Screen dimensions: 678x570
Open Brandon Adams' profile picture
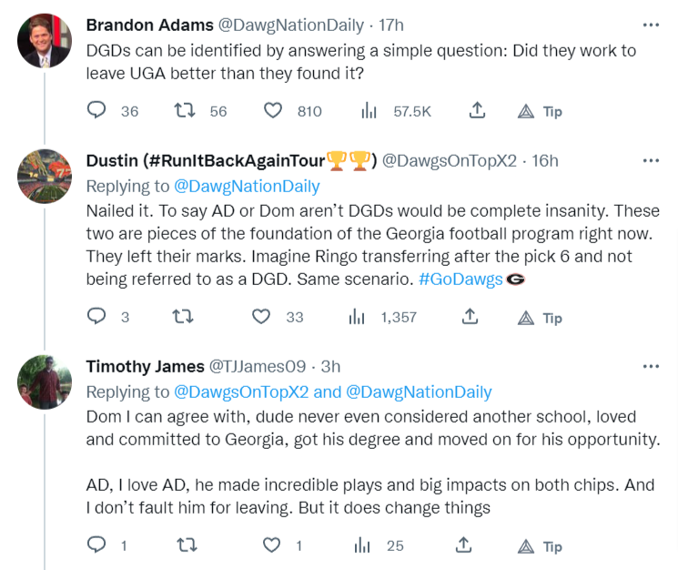pos(45,41)
